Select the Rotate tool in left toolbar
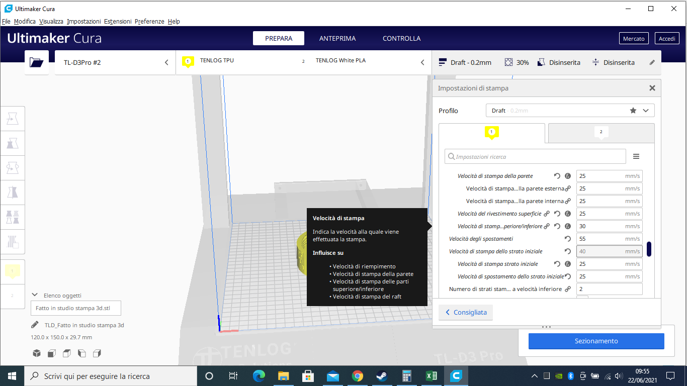Screen dimensions: 687x386 (12, 168)
